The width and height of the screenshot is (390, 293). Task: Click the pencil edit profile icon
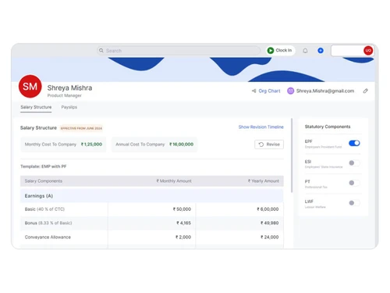(366, 91)
